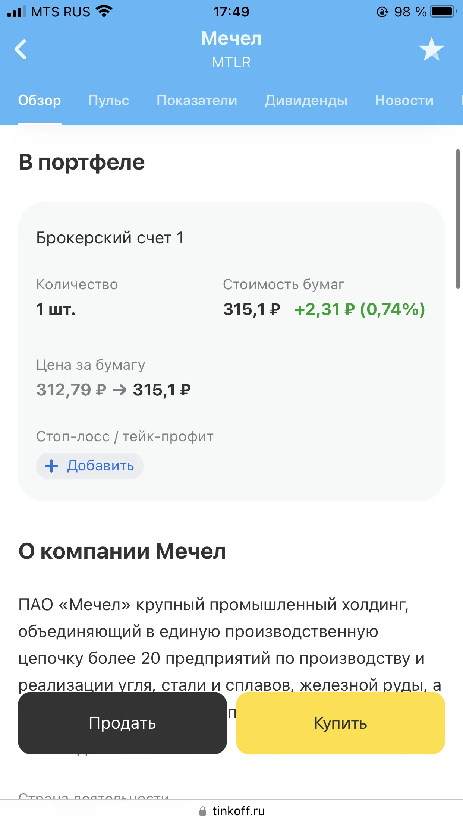Image resolution: width=463 pixels, height=823 pixels.
Task: Go to the Дивиденды tab
Action: (x=306, y=100)
